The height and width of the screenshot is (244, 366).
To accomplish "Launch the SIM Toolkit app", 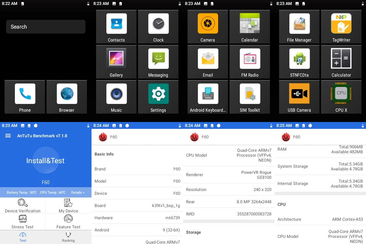I will click(250, 97).
